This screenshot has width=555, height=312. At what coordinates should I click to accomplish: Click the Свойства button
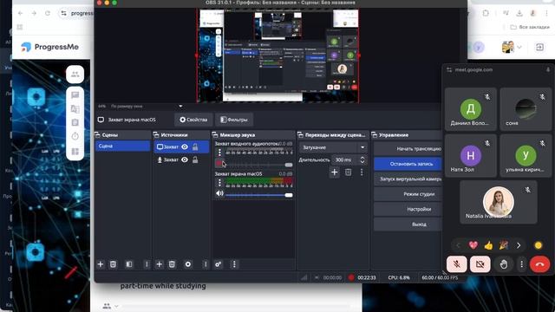[x=193, y=120]
